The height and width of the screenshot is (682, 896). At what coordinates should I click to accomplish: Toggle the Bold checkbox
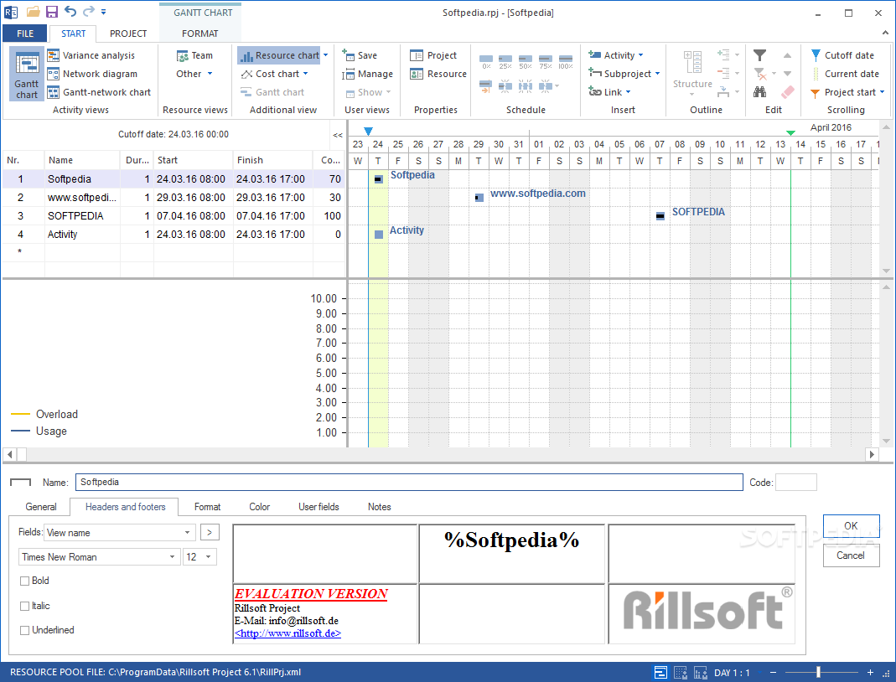click(24, 581)
